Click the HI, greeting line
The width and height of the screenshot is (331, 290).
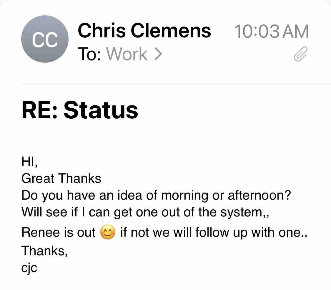29,162
